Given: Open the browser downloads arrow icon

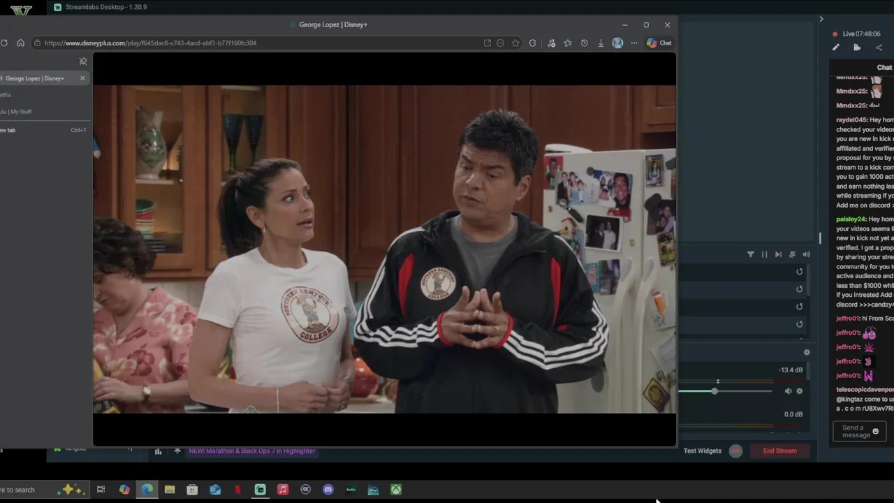Looking at the screenshot, I should tap(601, 43).
